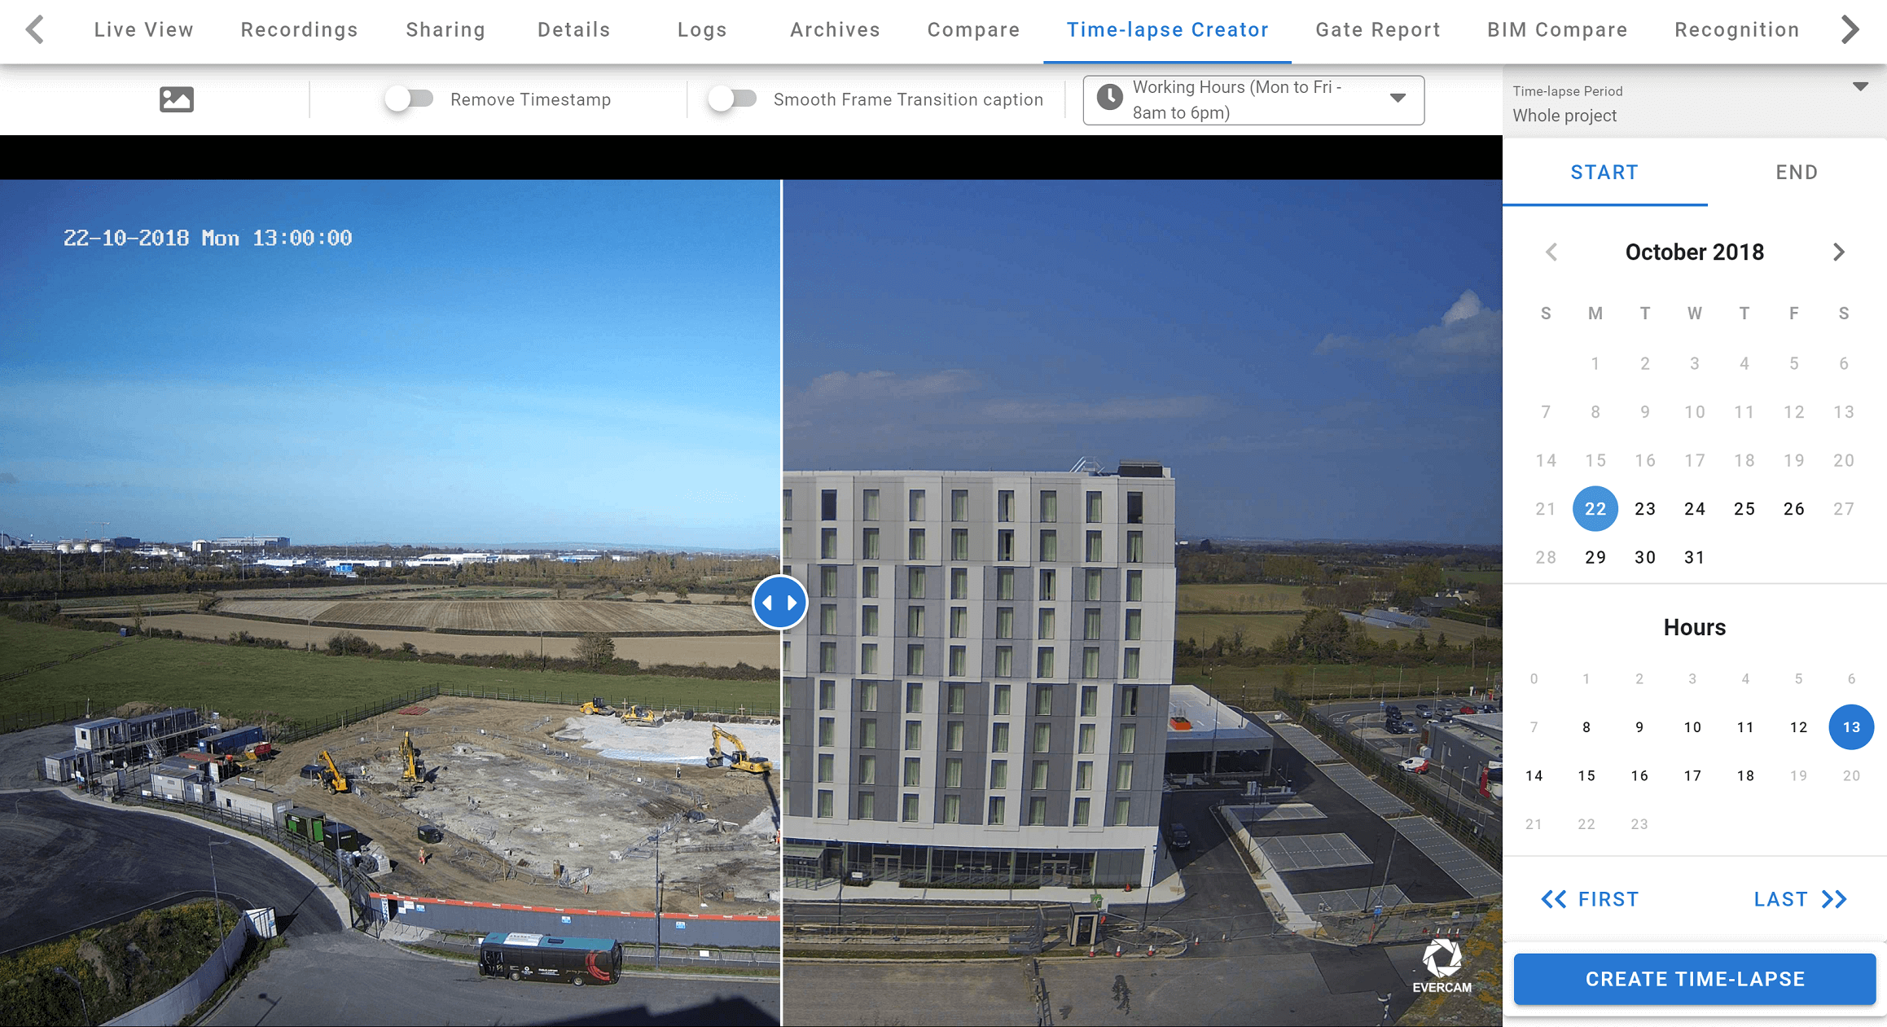Click the image icon in the toolbar
Image resolution: width=1887 pixels, height=1027 pixels.
[176, 99]
